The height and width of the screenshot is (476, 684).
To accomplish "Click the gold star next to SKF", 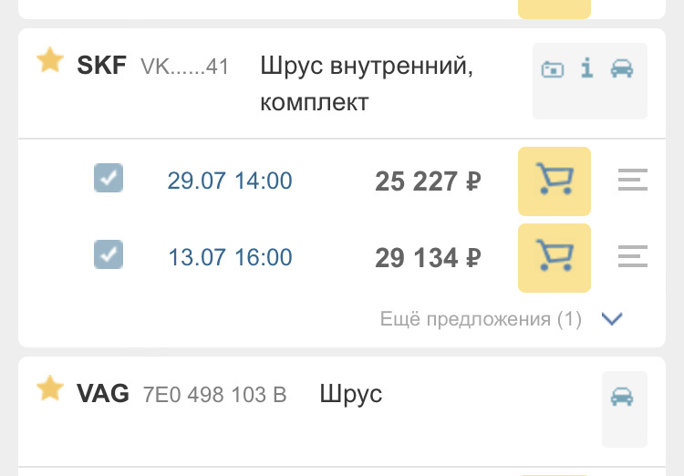I will point(50,60).
